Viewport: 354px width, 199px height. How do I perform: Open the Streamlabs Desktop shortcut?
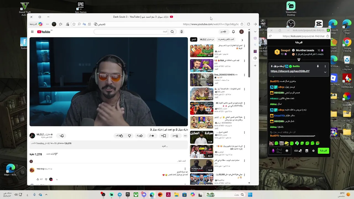291,9
